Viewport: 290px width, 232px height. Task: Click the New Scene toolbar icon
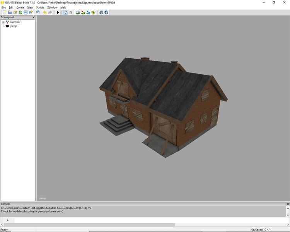(5, 13)
